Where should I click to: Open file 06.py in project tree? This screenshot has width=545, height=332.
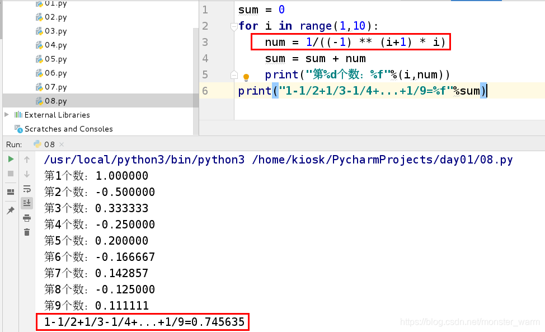[55, 73]
